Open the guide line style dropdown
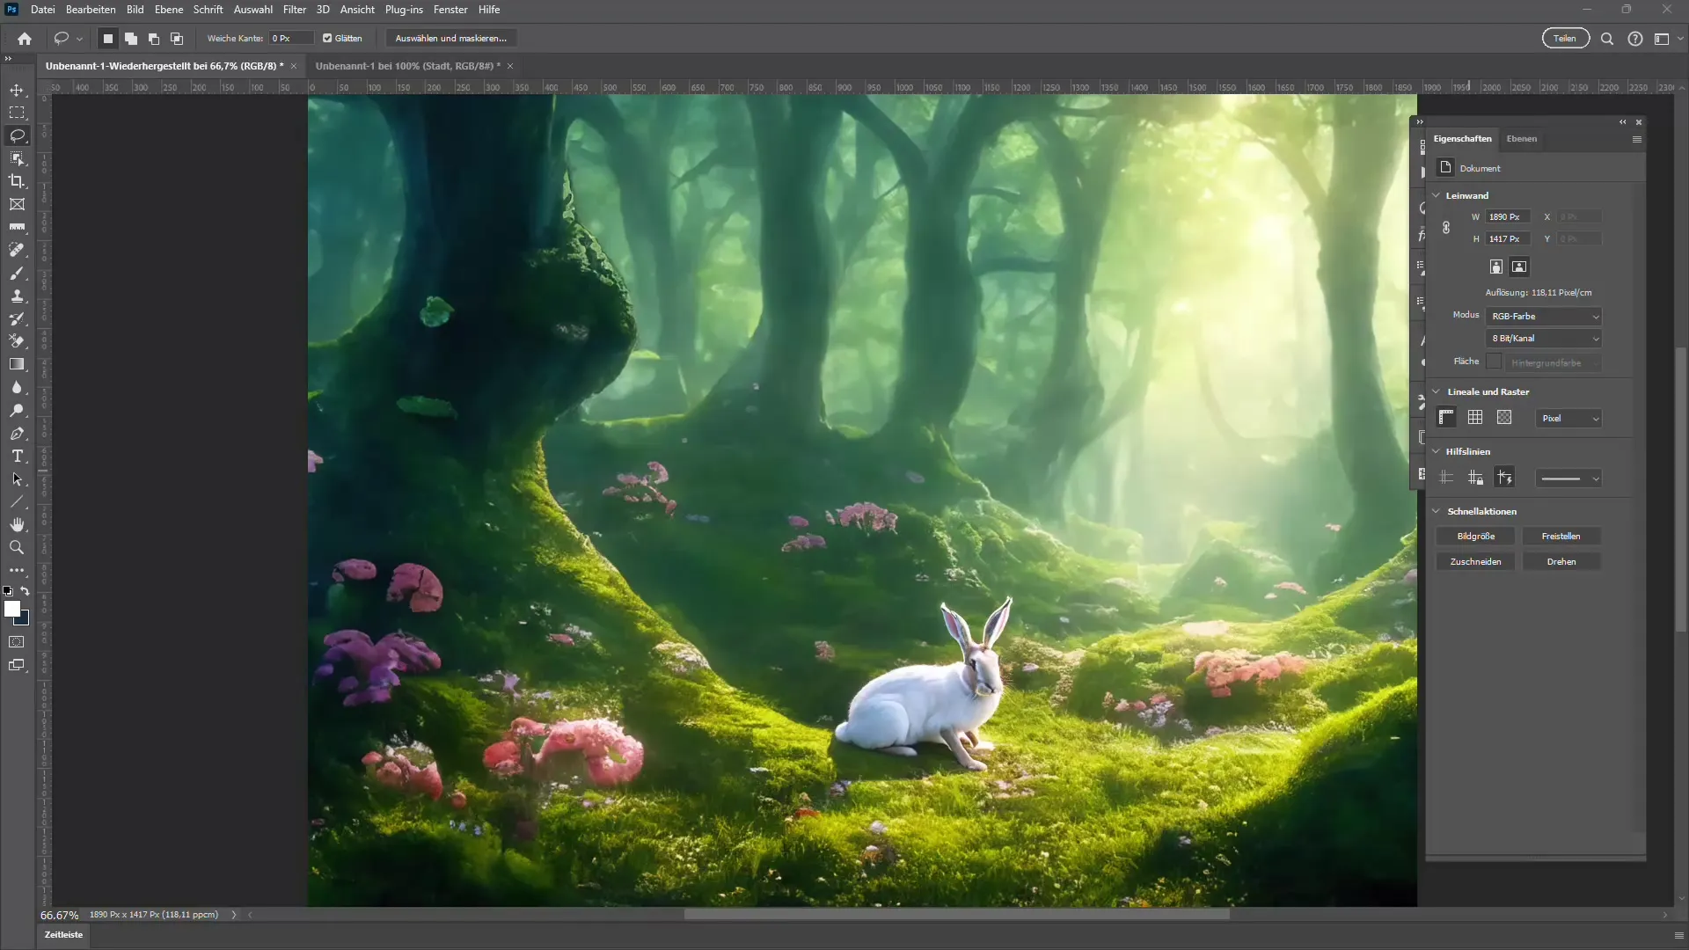 tap(1568, 479)
